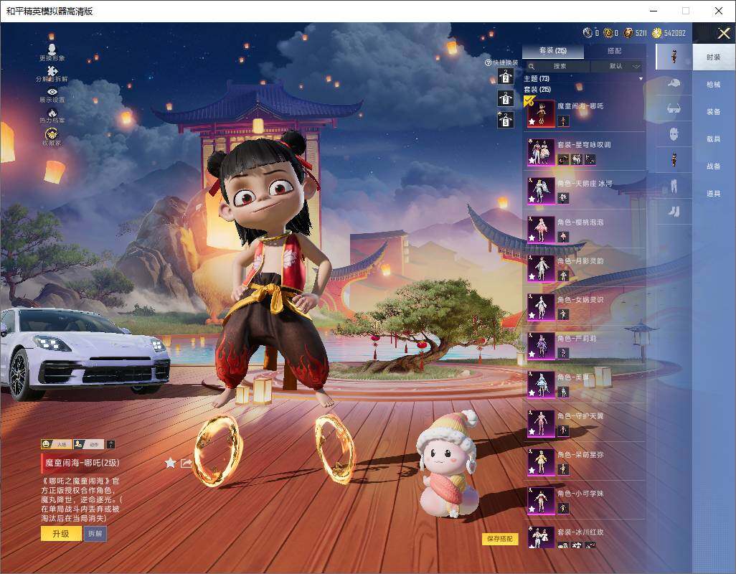
Task: Click third part icon under 星穹咏叹调
Action: pos(590,159)
